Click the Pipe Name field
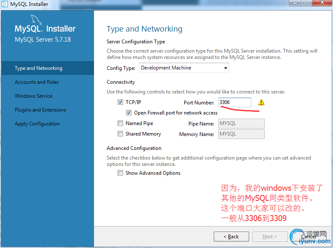Screen dimensions: 333x248 pos(242,123)
